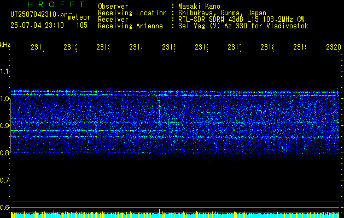Click the 2315 time marker
The height and width of the screenshot is (218, 344).
click(x=168, y=47)
